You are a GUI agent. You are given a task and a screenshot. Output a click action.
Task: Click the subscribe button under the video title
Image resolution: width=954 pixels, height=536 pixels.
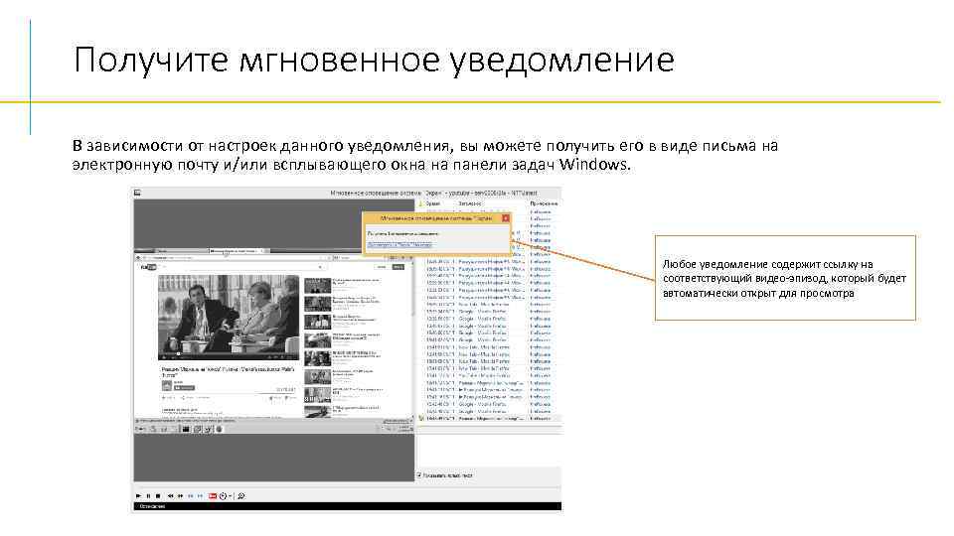185,387
